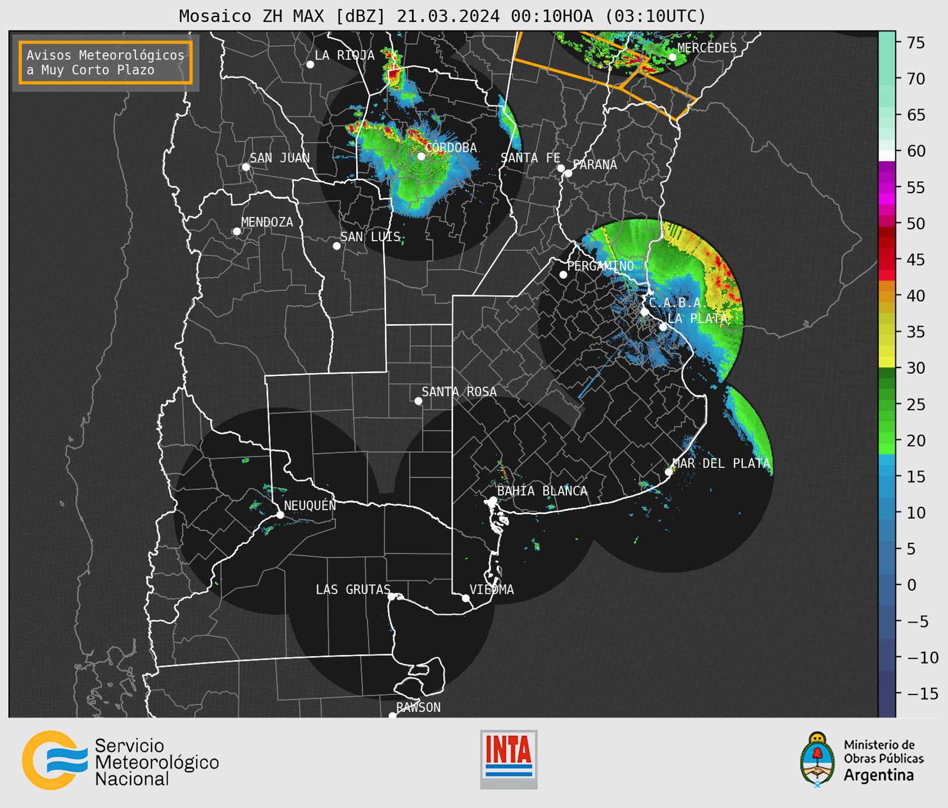This screenshot has width=948, height=808.
Task: Click the Servicio Meteorológico Nacional sun-wave logo
Action: (x=55, y=760)
